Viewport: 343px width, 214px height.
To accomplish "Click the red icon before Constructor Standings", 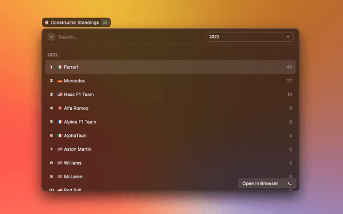I will pyautogui.click(x=47, y=22).
